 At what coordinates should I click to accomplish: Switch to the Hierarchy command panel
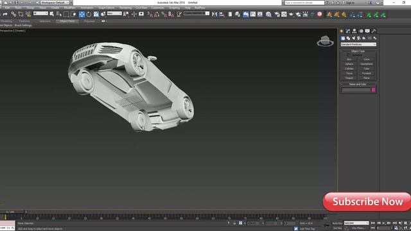pyautogui.click(x=354, y=31)
